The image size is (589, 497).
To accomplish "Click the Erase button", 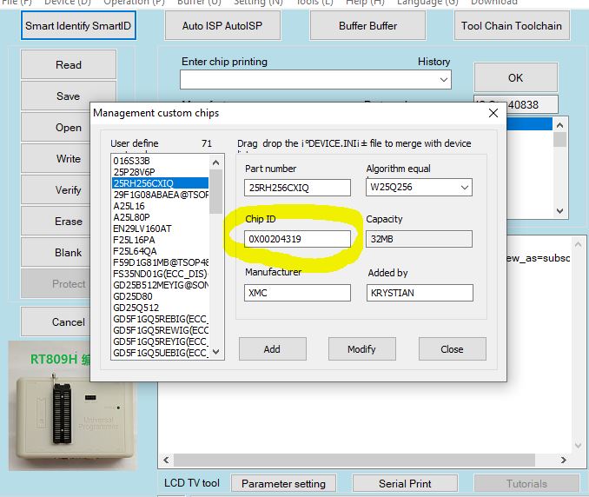I will [56, 221].
